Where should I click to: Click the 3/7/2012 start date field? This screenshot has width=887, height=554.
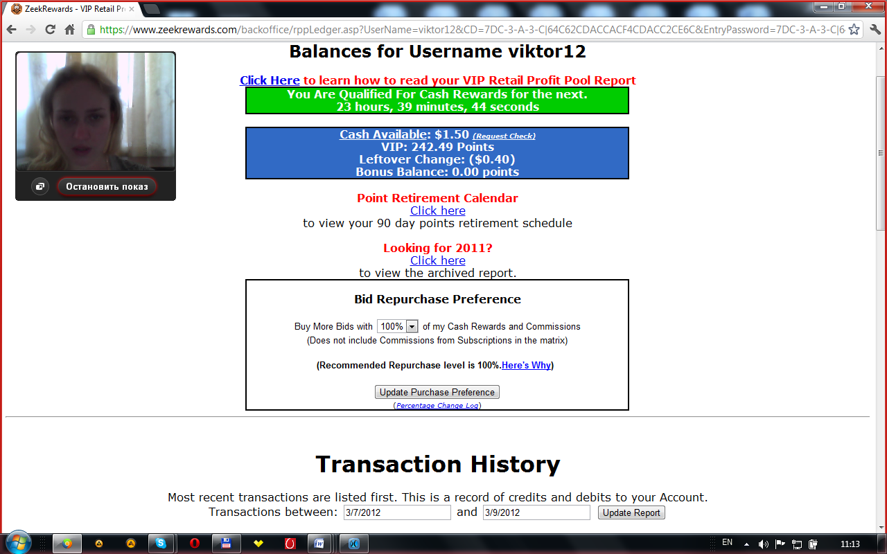pos(397,512)
